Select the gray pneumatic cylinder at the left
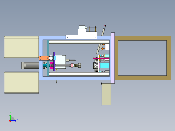This screenshot has height=131, width=175. [x=30, y=65]
